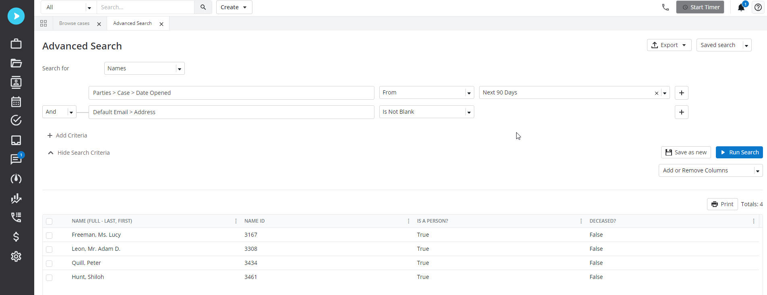Open Name column options menu
Viewport: 767px width, 295px height.
tap(236, 221)
